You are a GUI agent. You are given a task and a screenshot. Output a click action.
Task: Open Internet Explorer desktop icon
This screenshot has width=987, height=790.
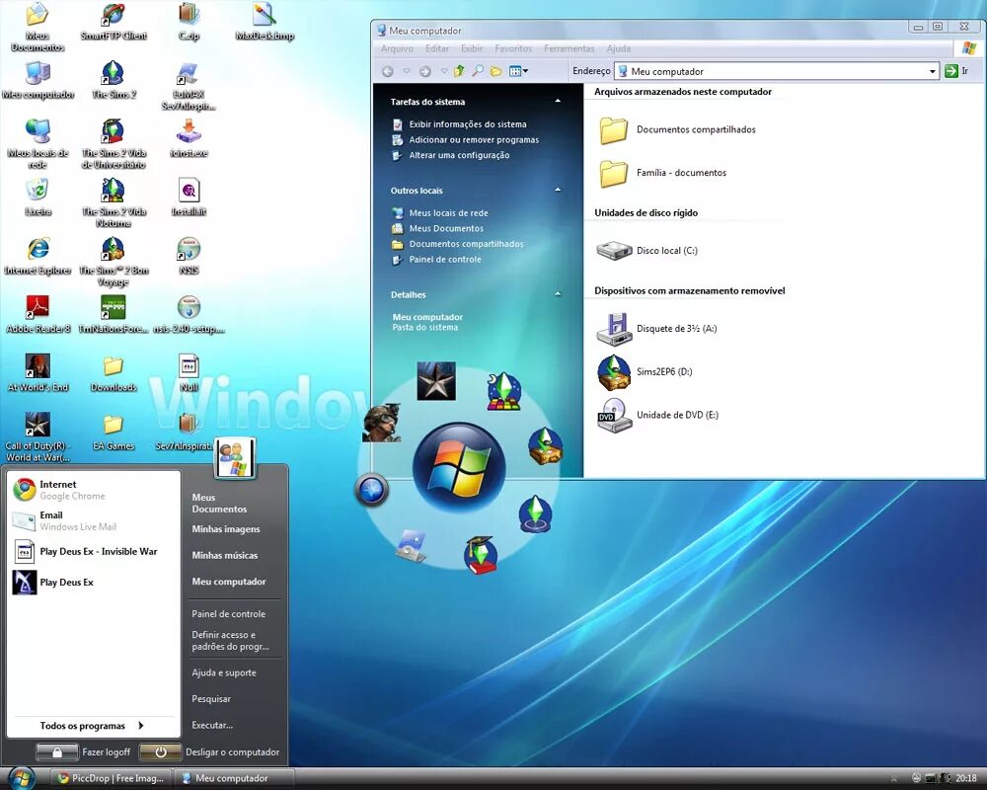click(38, 256)
